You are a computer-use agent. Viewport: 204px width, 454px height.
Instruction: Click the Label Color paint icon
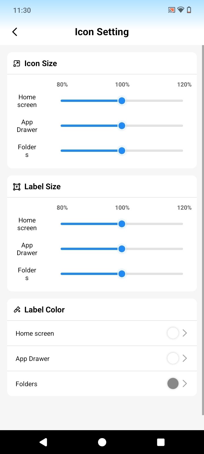[x=17, y=310]
